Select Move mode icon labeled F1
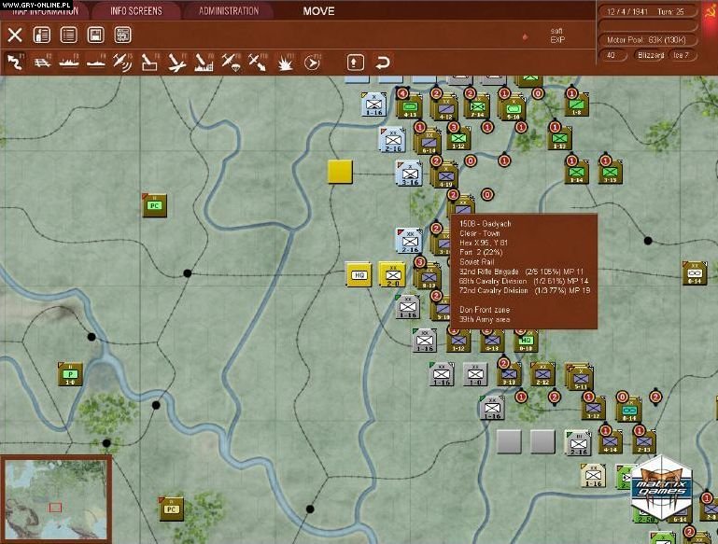This screenshot has width=718, height=544. (15, 62)
